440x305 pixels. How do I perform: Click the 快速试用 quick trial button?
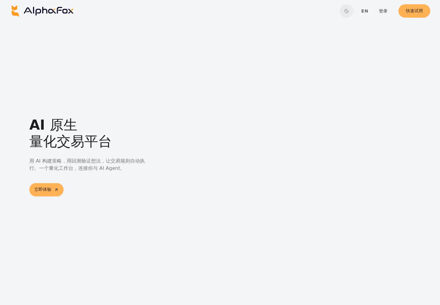click(414, 11)
